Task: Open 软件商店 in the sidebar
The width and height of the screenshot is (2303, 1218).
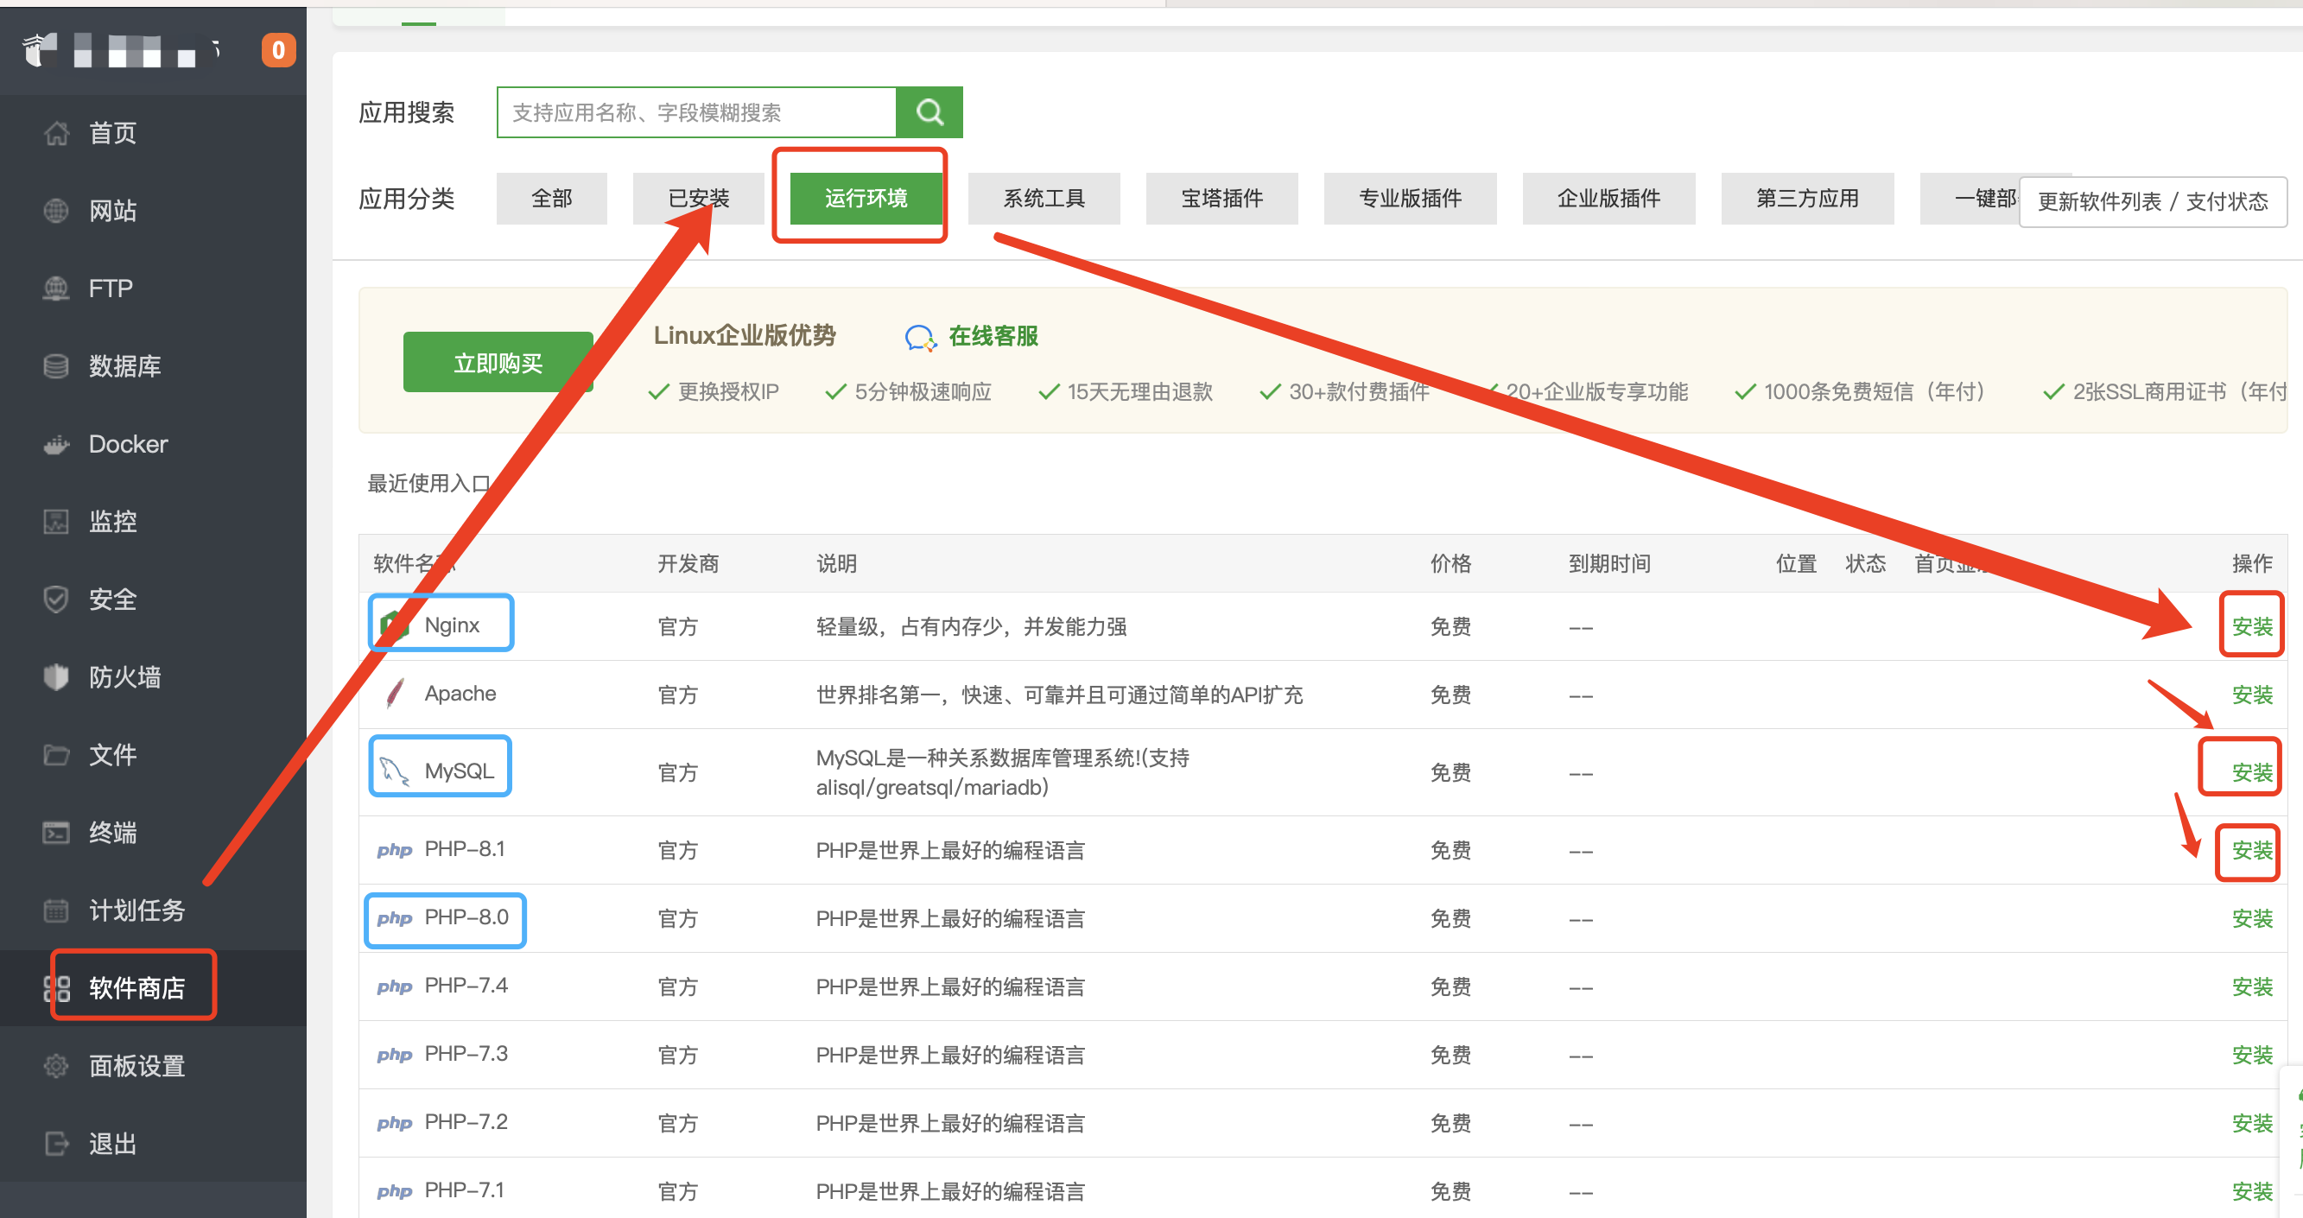Action: click(x=136, y=987)
